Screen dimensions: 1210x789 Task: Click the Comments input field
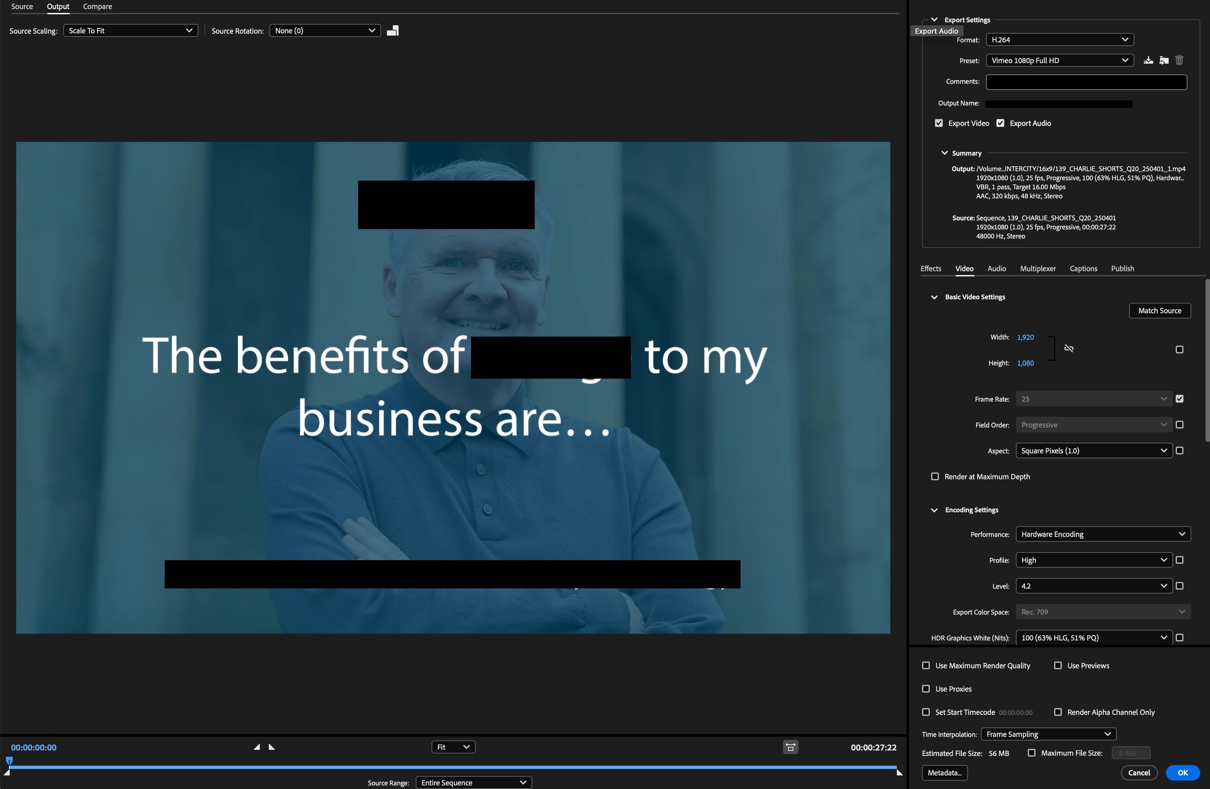click(1086, 82)
